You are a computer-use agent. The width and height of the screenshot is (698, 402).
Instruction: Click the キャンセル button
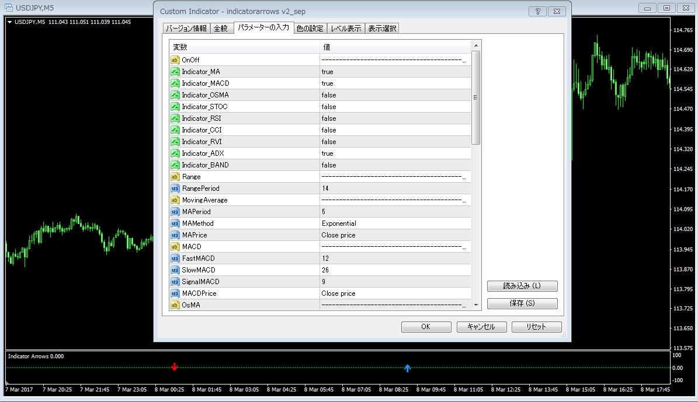(x=482, y=327)
